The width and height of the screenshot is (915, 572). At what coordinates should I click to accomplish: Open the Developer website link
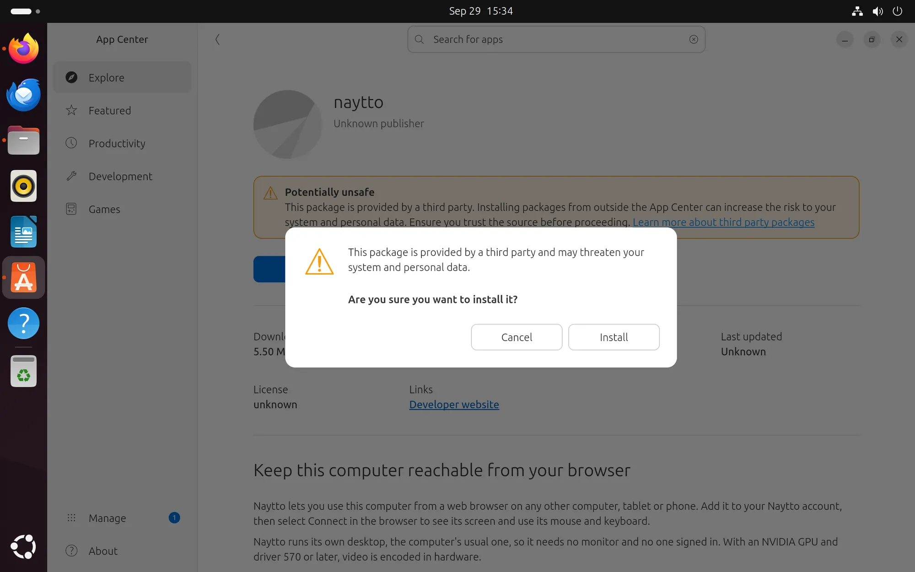coord(454,405)
